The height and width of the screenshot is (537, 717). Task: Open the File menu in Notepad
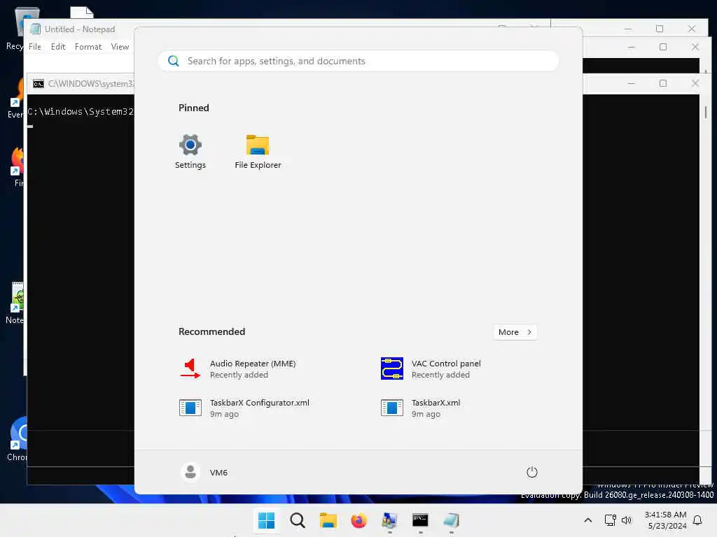coord(35,47)
